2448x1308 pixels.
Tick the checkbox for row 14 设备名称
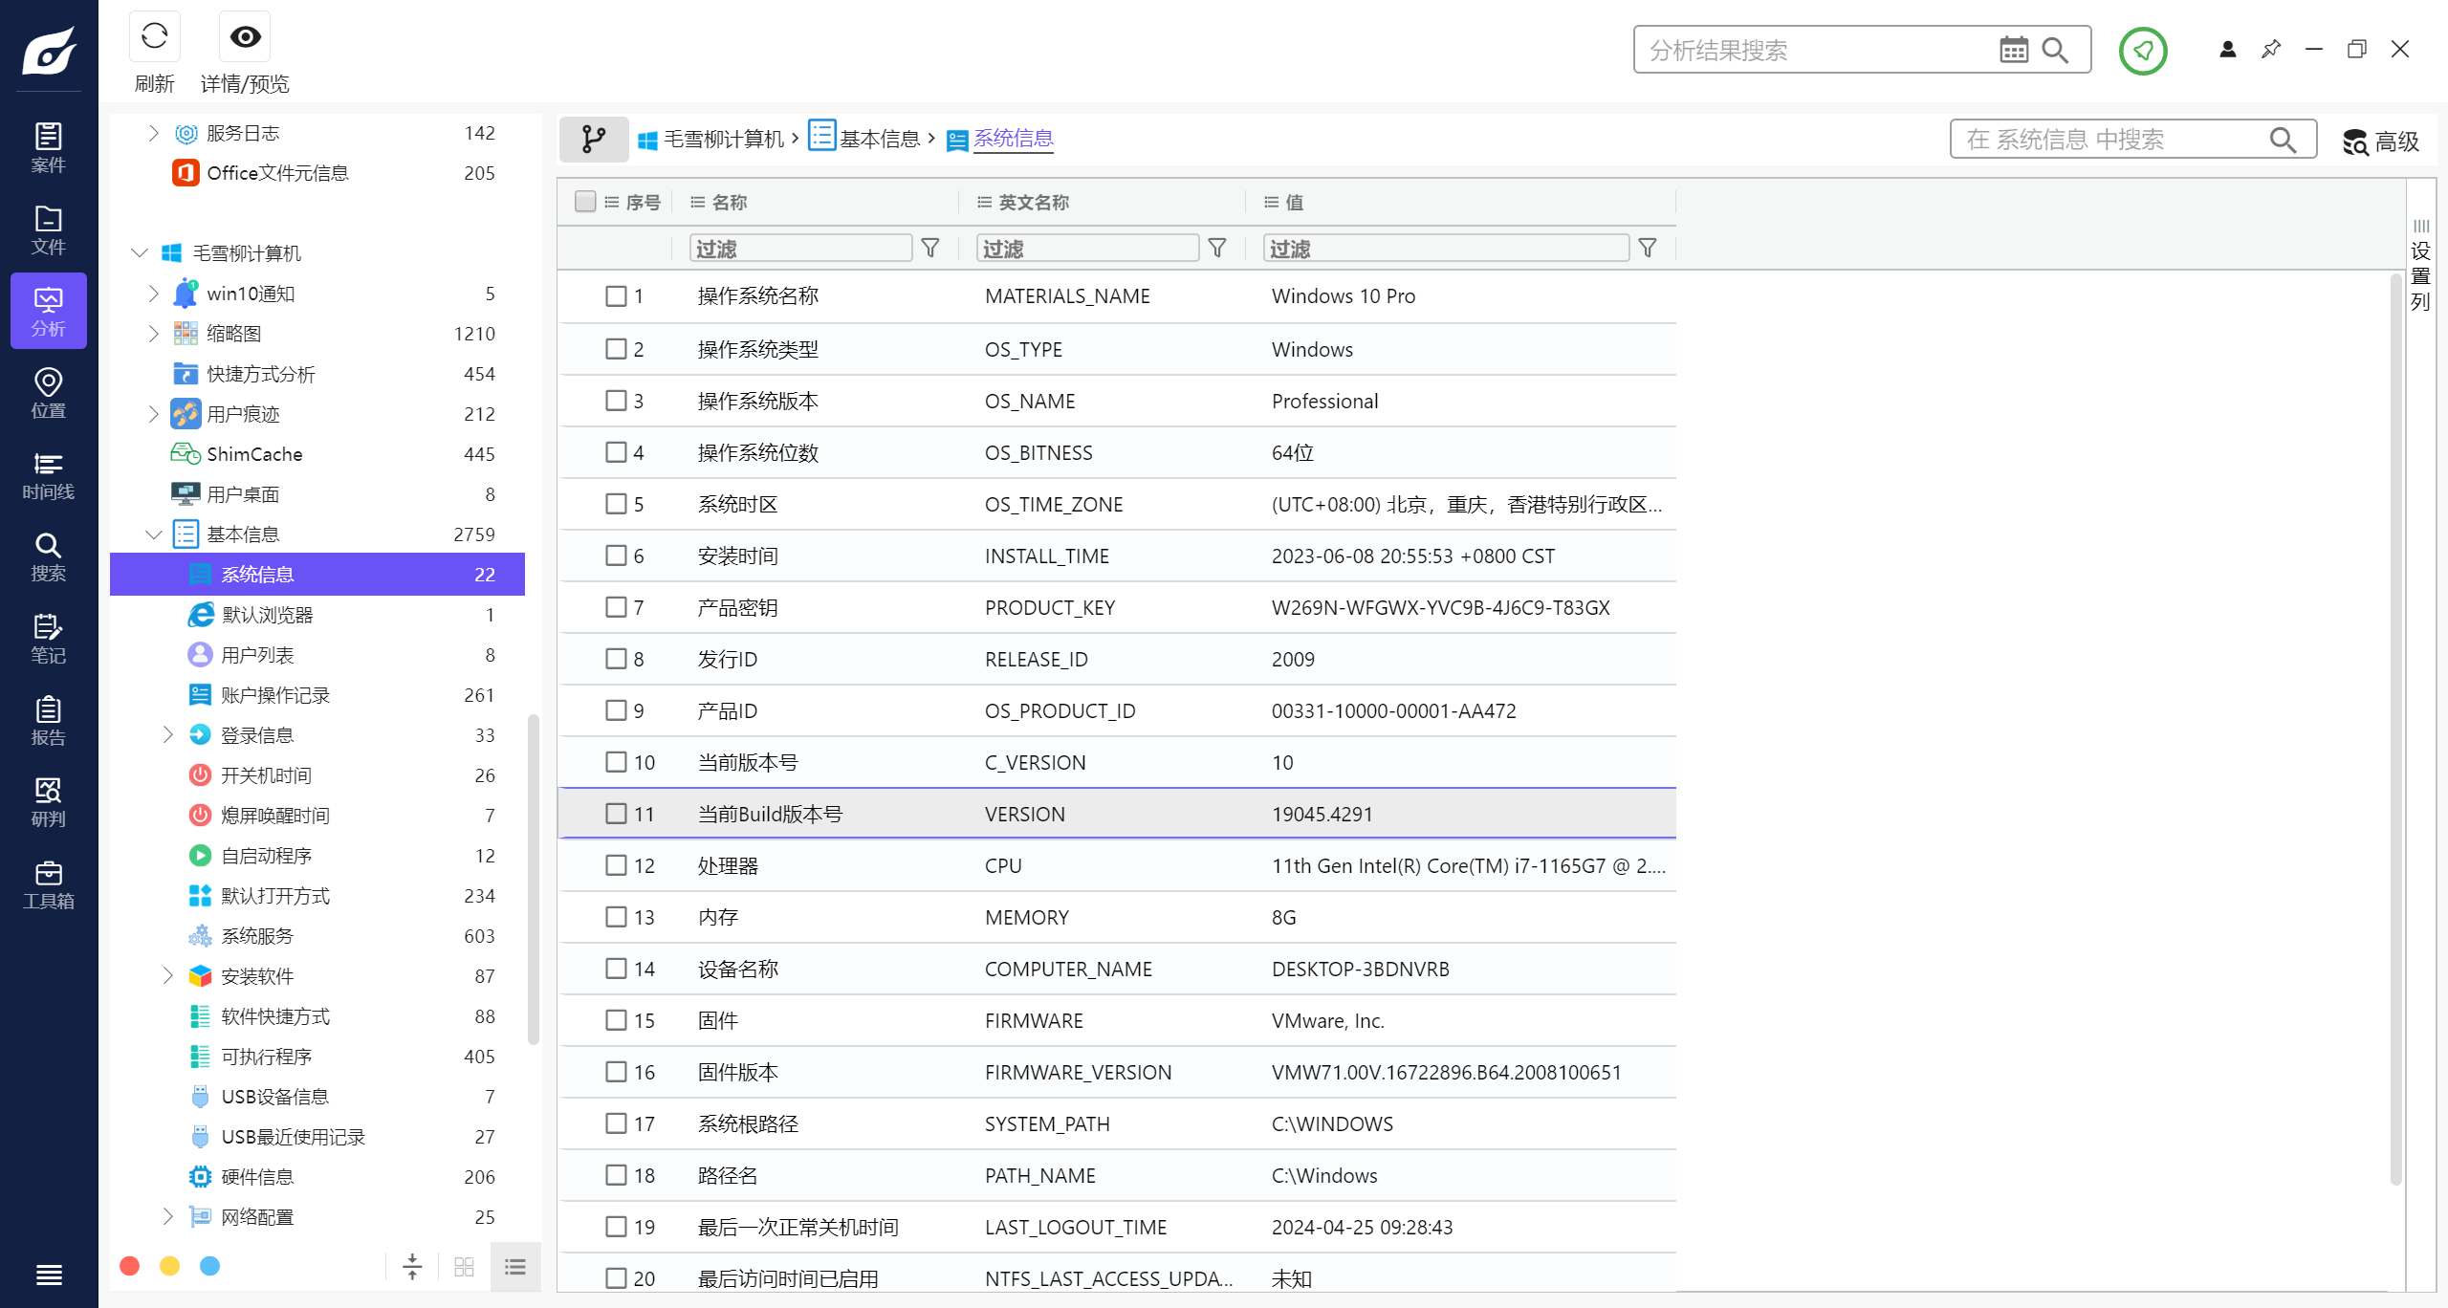pos(616,969)
